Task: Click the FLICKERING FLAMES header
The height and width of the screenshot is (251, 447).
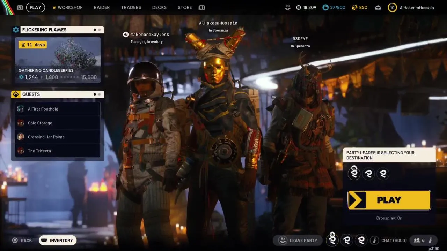Action: click(62, 30)
